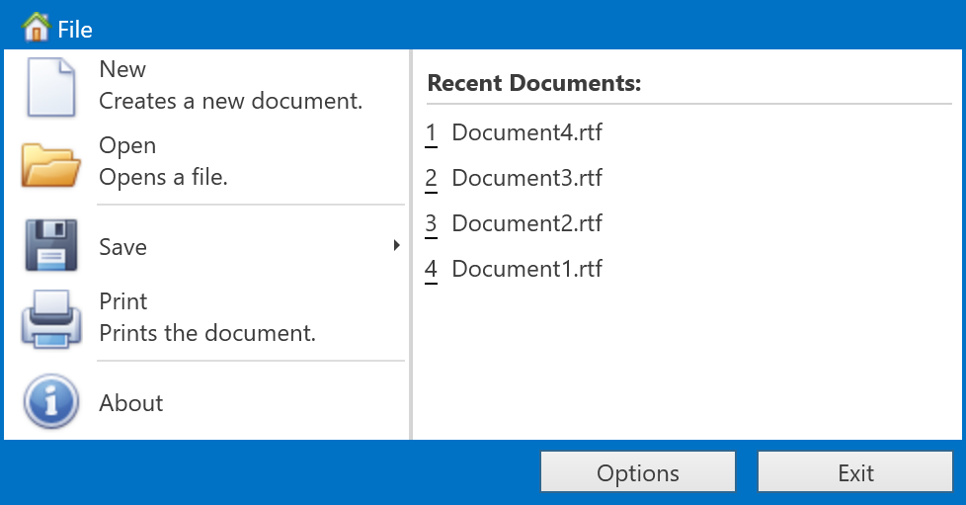The width and height of the screenshot is (966, 505).
Task: Click the home icon beside File
Action: pyautogui.click(x=36, y=28)
